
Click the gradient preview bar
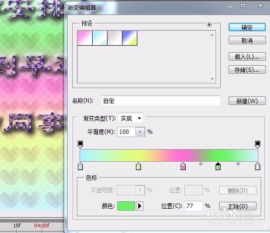pyautogui.click(x=169, y=155)
